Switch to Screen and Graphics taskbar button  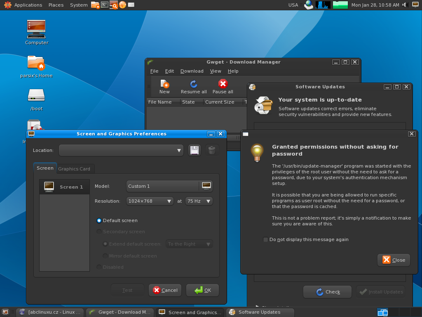point(190,312)
